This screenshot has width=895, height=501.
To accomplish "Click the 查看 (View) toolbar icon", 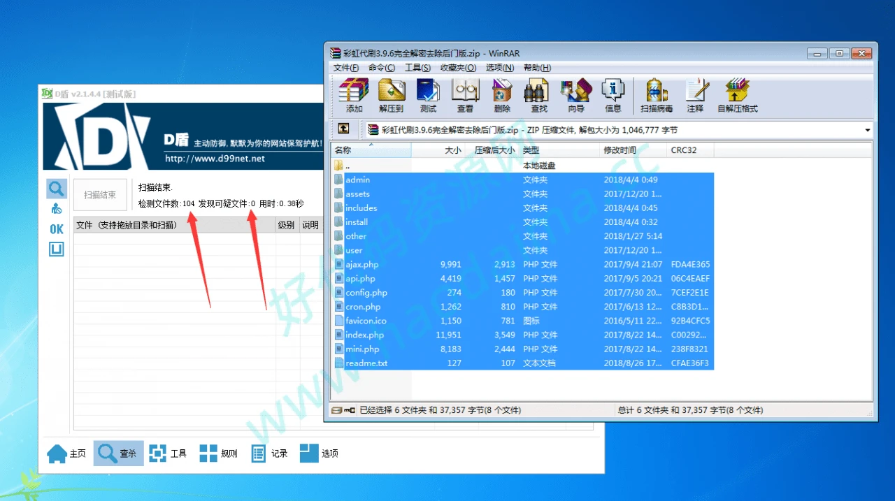I will [465, 94].
